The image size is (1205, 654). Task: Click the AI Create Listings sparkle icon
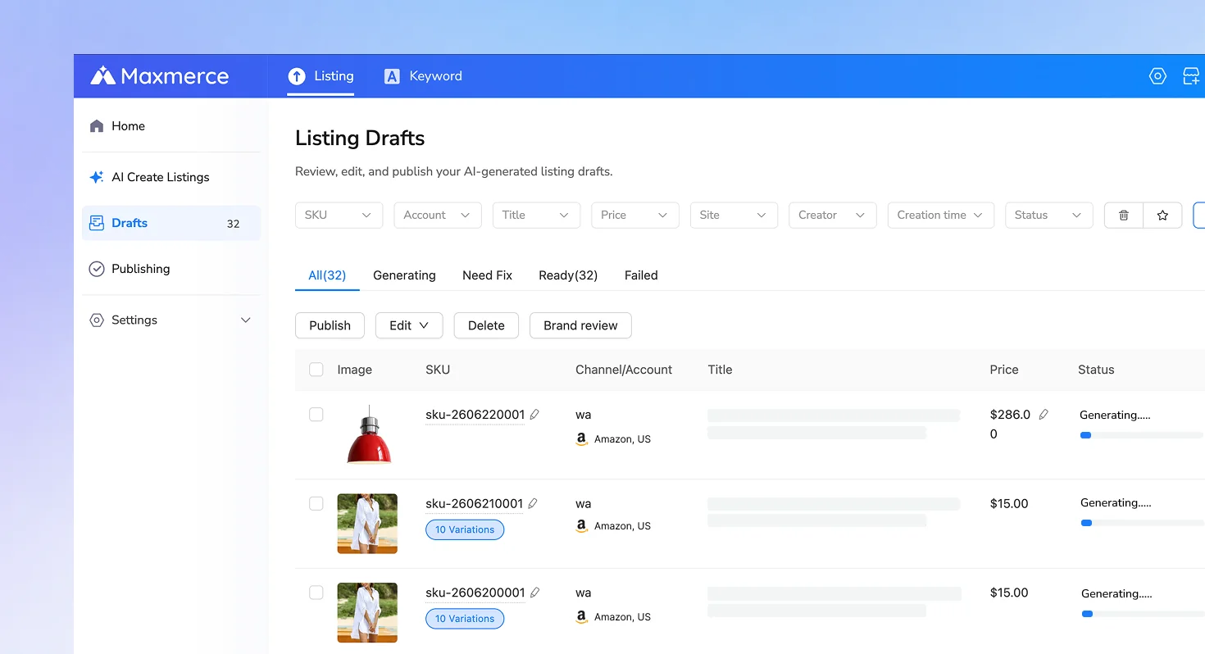[x=97, y=177]
